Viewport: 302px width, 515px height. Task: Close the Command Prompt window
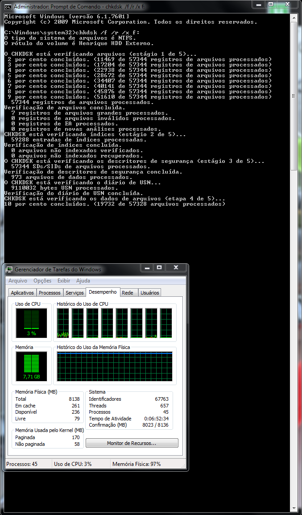pyautogui.click(x=288, y=4)
